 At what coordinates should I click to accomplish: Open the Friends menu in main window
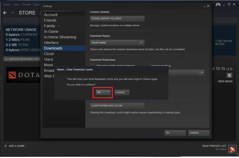[x=26, y=5]
